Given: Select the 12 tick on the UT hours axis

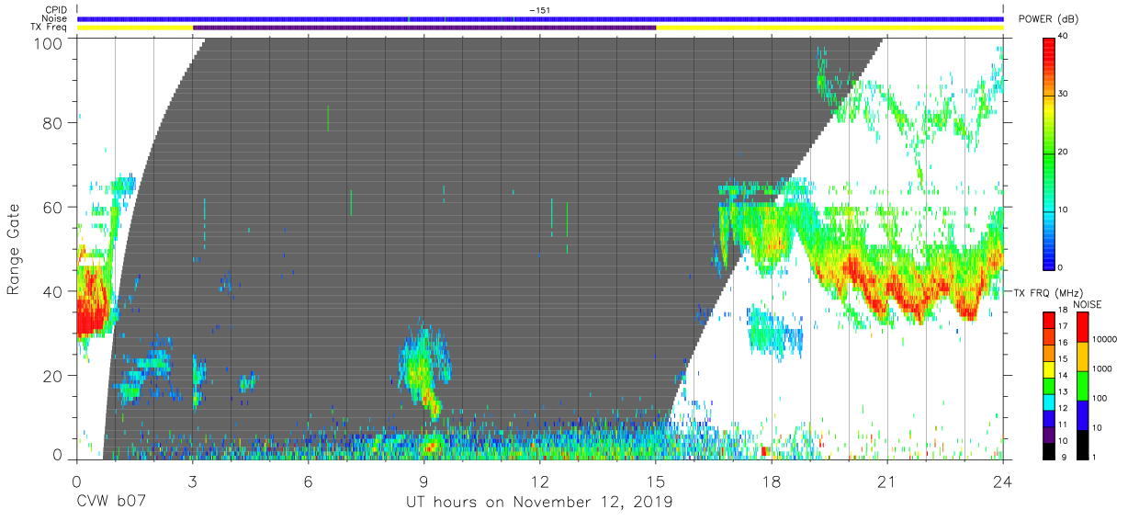Looking at the screenshot, I should point(539,481).
